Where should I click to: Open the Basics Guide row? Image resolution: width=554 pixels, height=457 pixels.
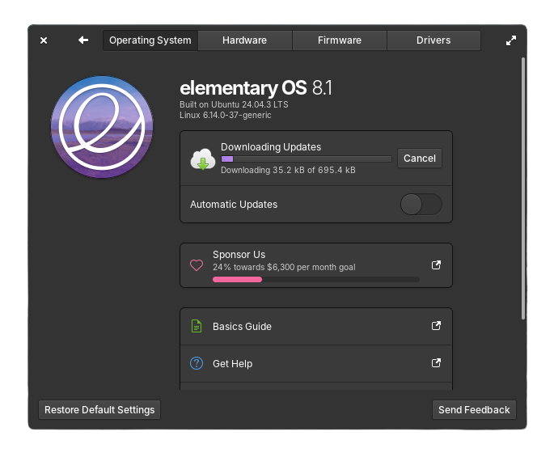pos(316,326)
